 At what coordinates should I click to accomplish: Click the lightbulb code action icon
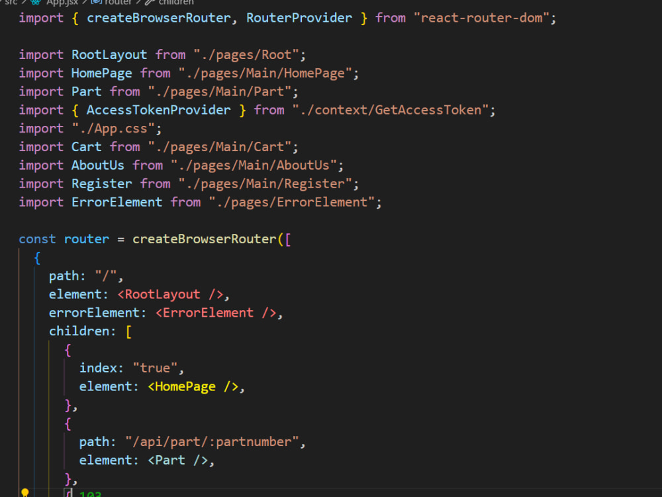coord(25,493)
